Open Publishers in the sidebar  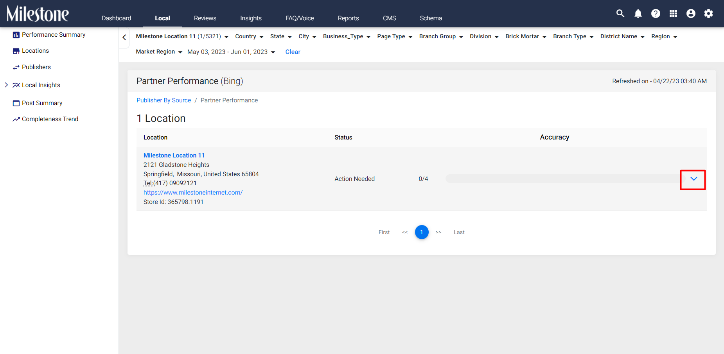pyautogui.click(x=36, y=67)
